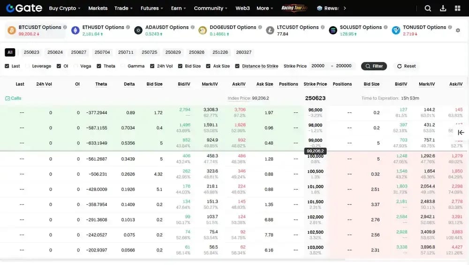The width and height of the screenshot is (469, 265).
Task: Click the Calls section icon
Action: tap(8, 98)
